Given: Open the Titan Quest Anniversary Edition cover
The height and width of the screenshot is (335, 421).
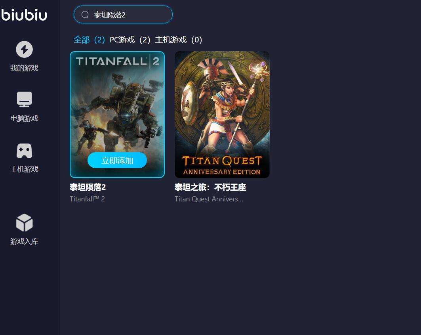Looking at the screenshot, I should click(x=222, y=114).
